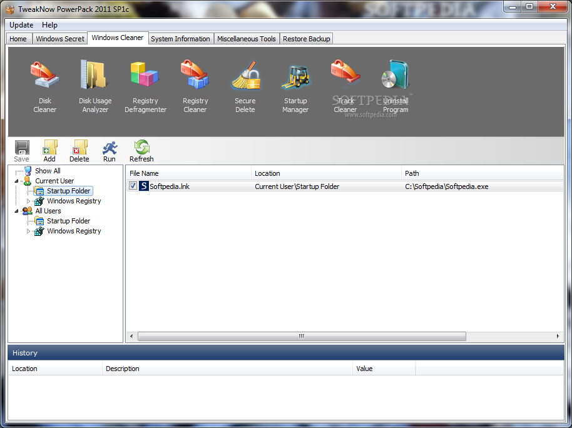Open Secure Delete tool
572x428 pixels.
pyautogui.click(x=245, y=87)
